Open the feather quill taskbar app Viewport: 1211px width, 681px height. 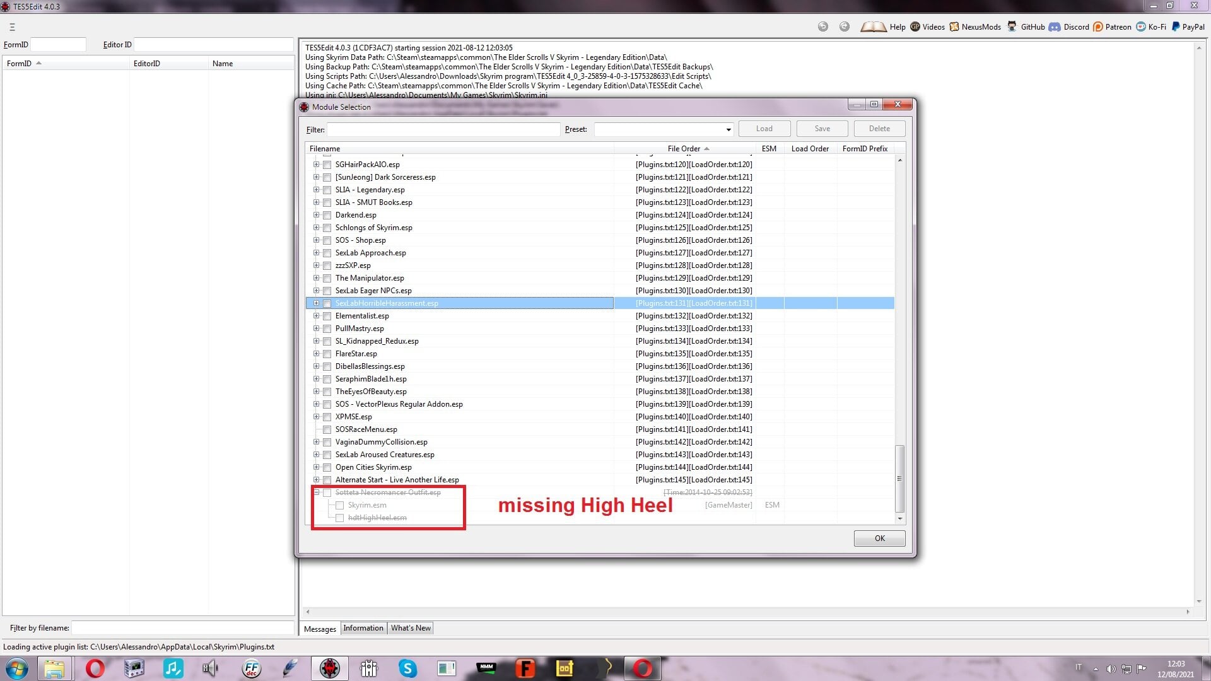[290, 668]
